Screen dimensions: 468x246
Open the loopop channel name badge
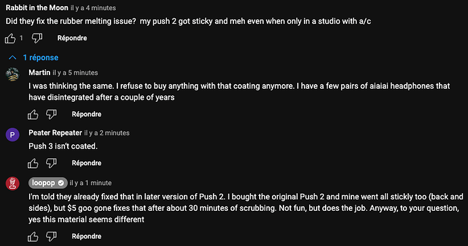click(x=47, y=183)
